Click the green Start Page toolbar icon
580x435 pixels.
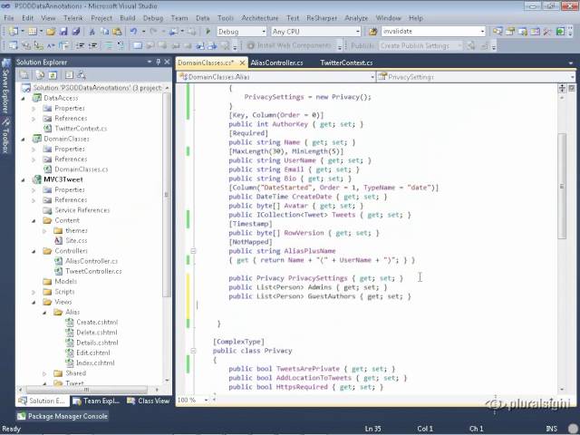(x=560, y=32)
